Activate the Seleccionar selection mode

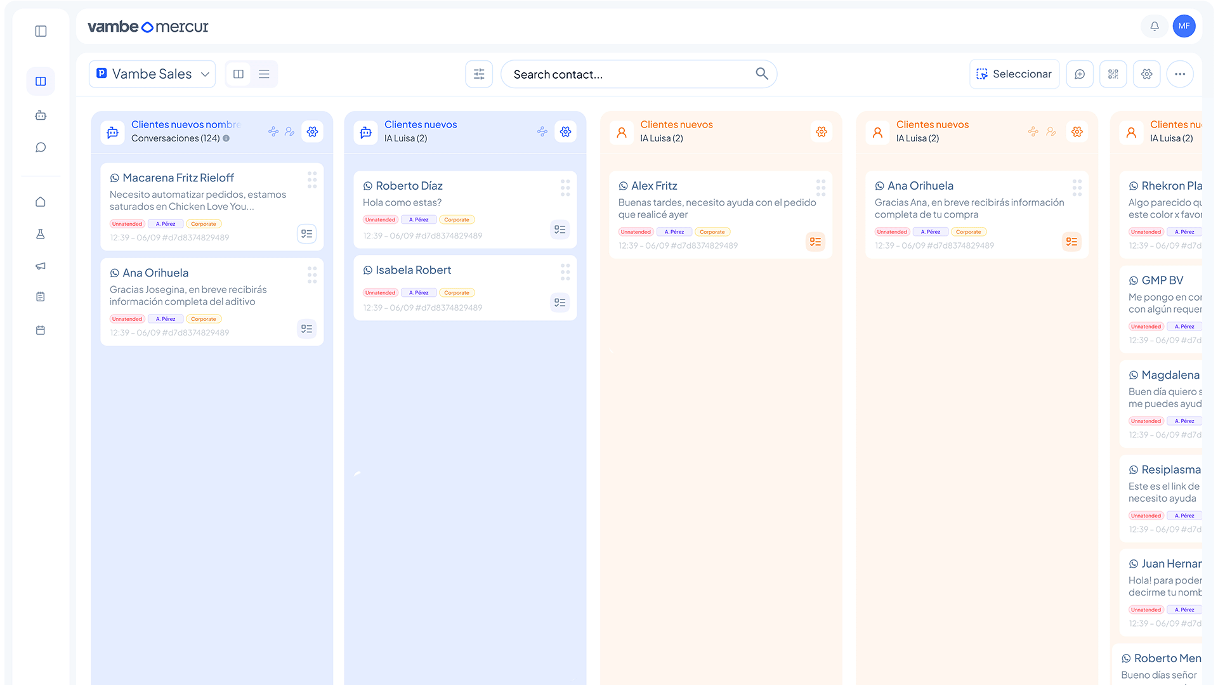[x=1014, y=74]
